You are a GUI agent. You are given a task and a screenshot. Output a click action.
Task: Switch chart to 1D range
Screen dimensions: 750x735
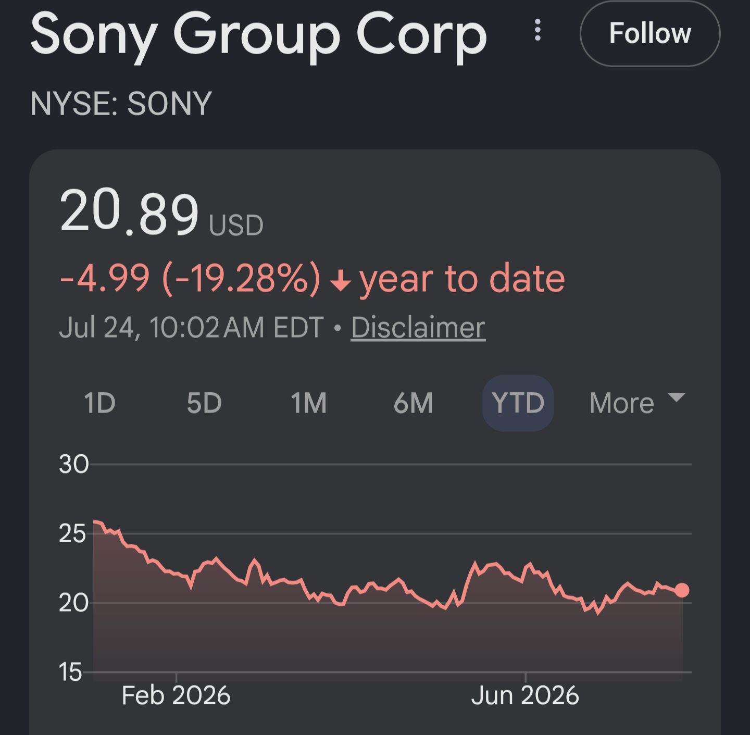[100, 403]
